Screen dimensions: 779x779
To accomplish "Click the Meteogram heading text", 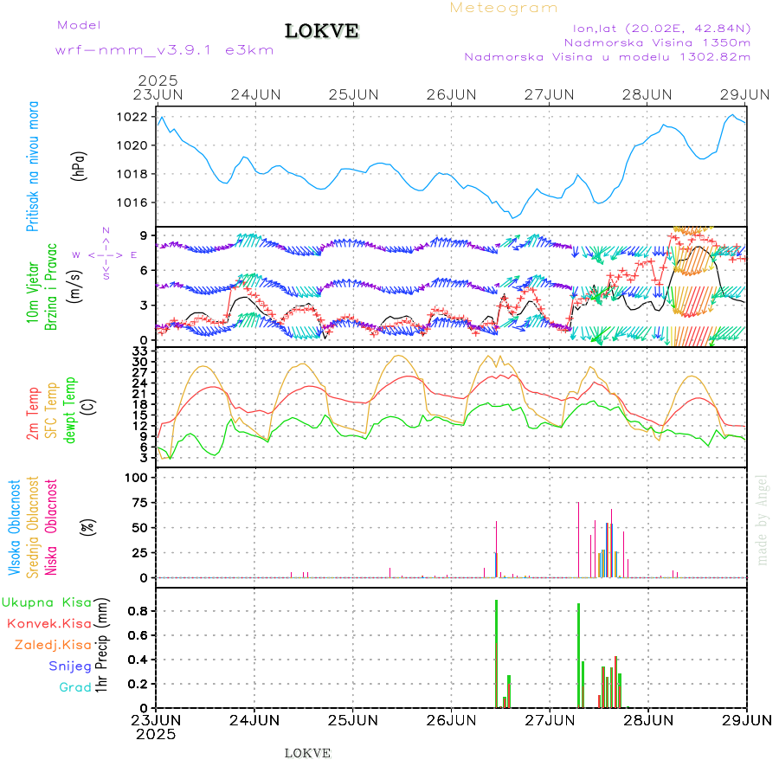I will pos(504,8).
